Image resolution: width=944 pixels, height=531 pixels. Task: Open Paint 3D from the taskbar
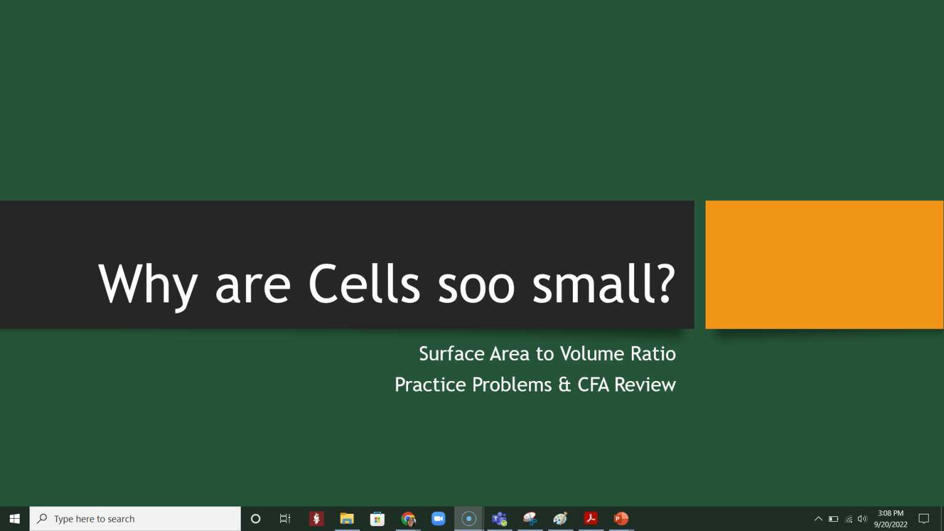pyautogui.click(x=560, y=518)
